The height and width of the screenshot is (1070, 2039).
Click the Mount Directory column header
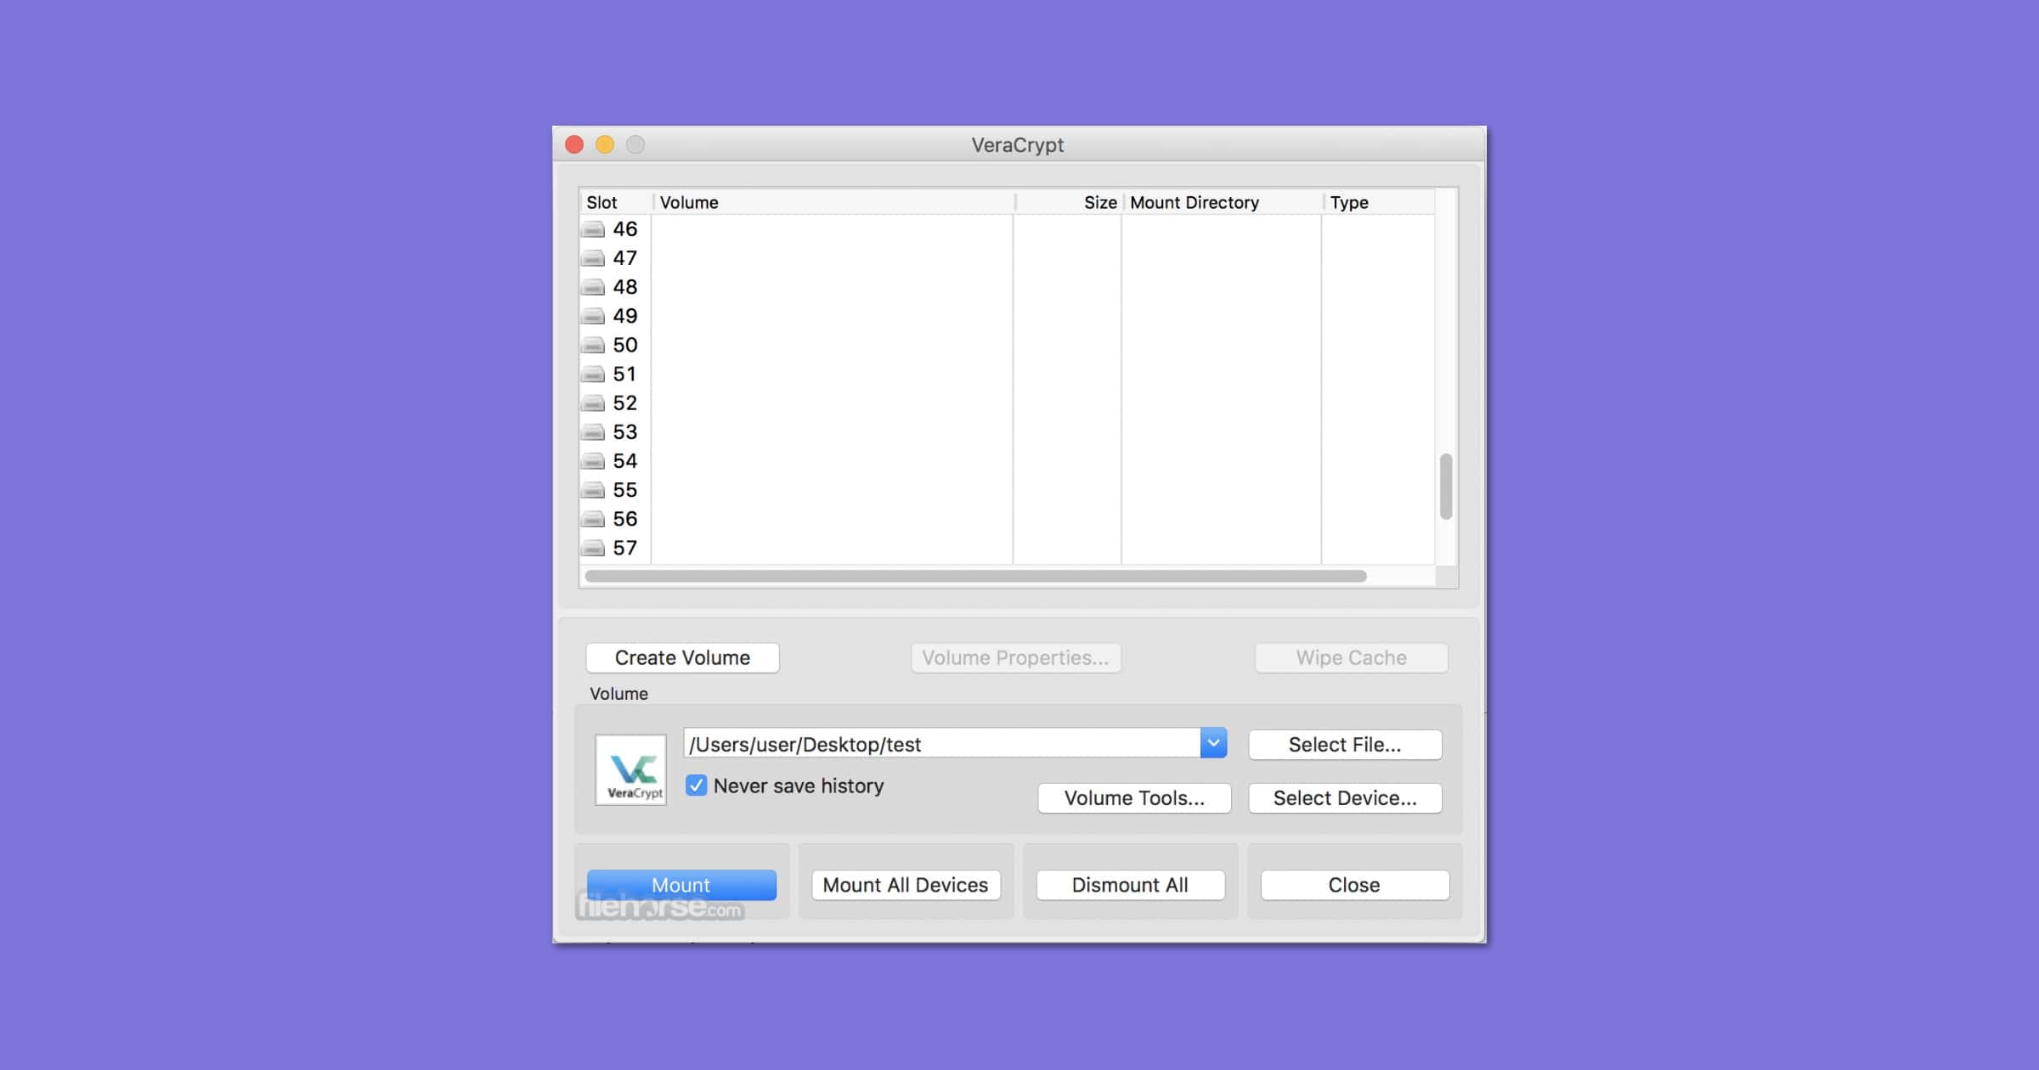(x=1194, y=202)
